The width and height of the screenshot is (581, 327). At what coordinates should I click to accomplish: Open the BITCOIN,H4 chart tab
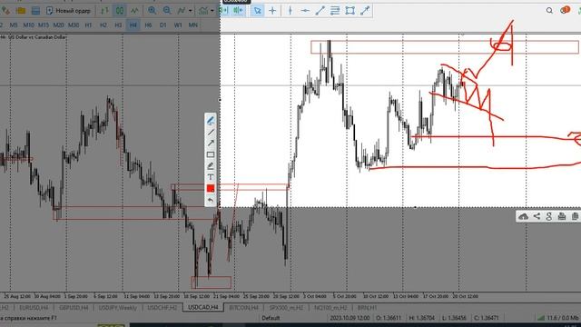pyautogui.click(x=243, y=308)
